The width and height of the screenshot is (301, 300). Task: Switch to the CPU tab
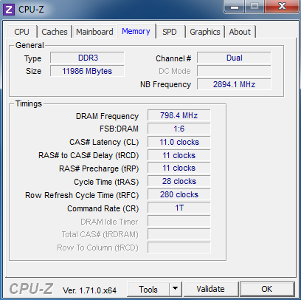[x=21, y=32]
